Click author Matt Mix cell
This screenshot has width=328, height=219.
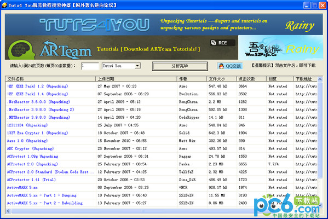pyautogui.click(x=187, y=141)
